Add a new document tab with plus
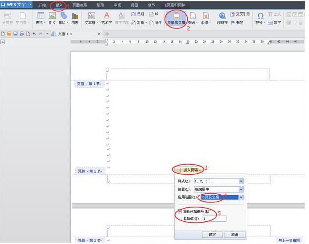This screenshot has width=309, height=244. click(x=107, y=34)
